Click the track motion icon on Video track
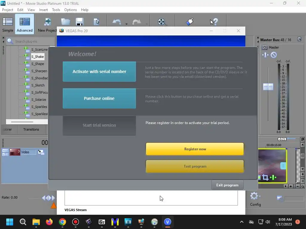The height and width of the screenshot is (229, 306). pyautogui.click(x=41, y=152)
